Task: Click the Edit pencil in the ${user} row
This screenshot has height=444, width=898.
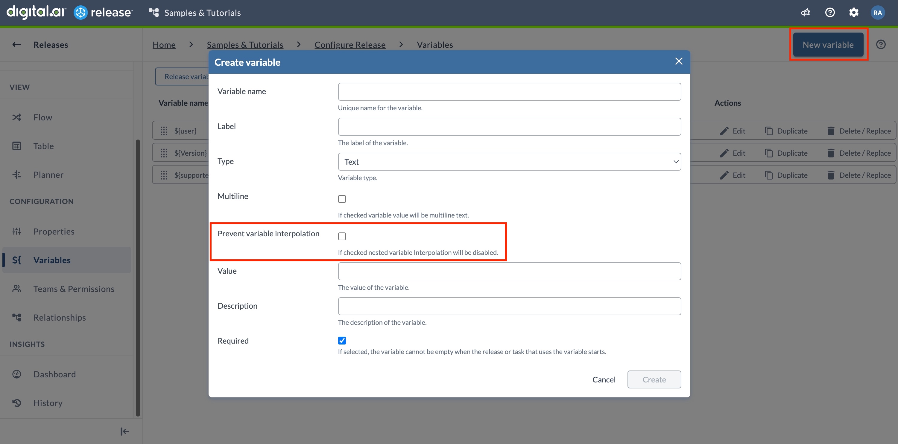Action: tap(724, 131)
